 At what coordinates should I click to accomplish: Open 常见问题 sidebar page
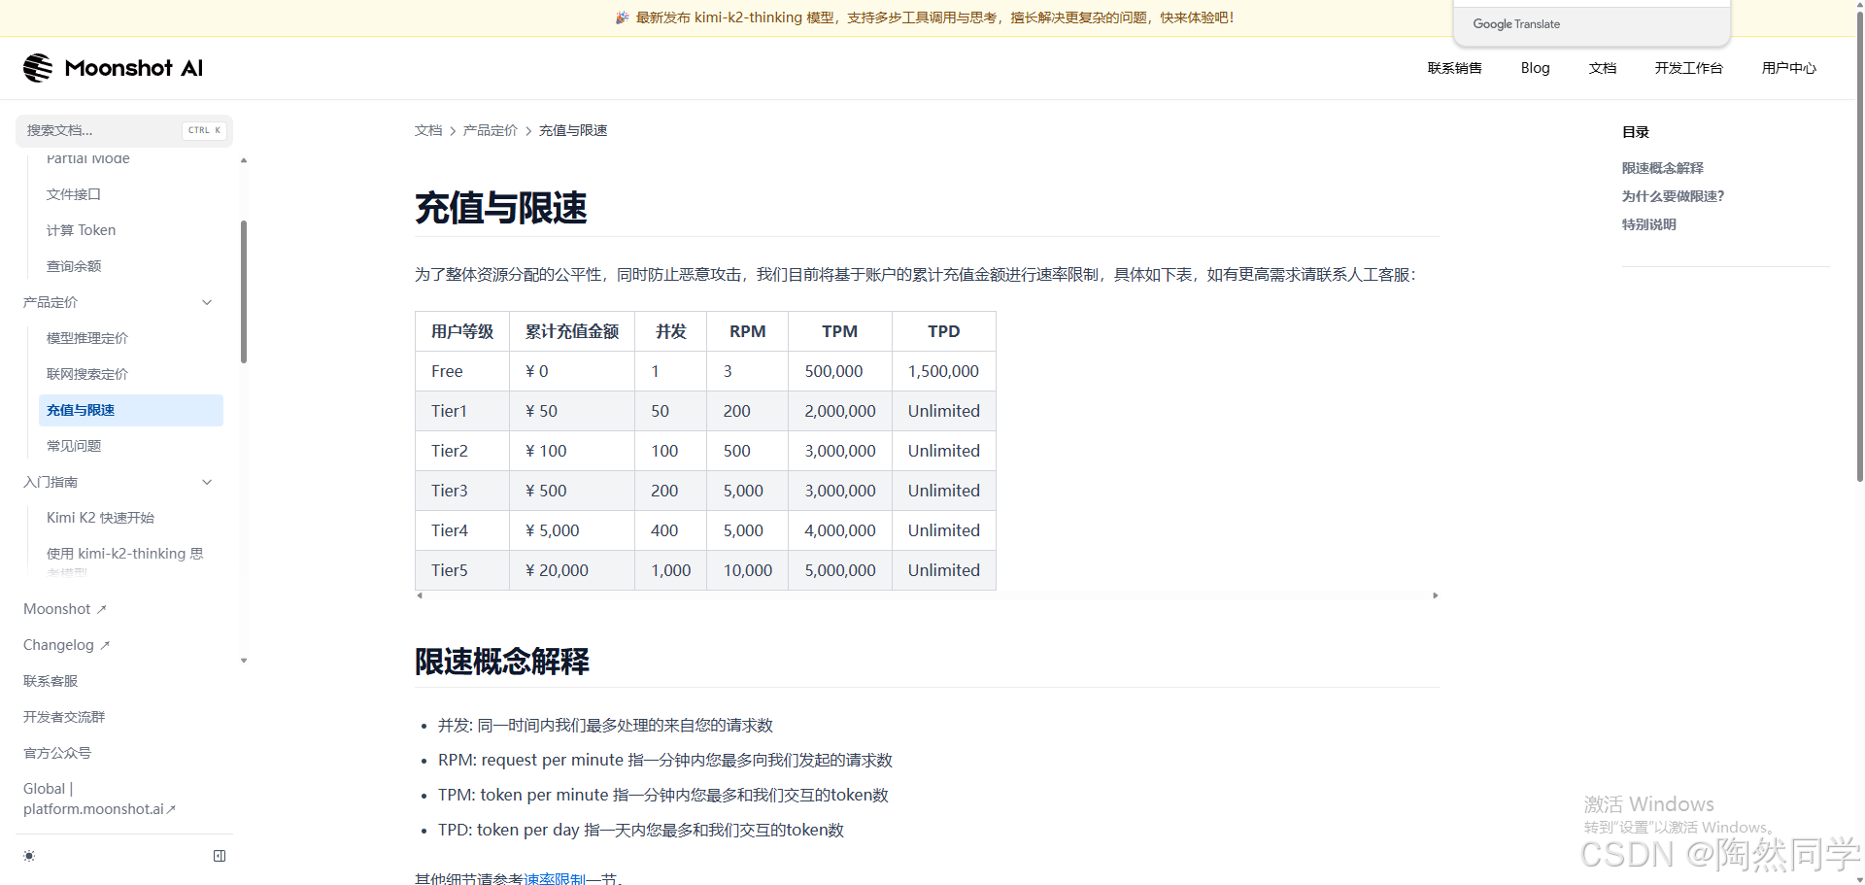click(x=74, y=446)
